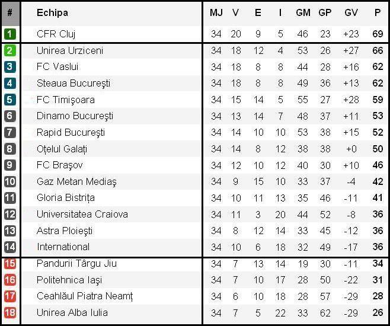Click the red position 17 badge
The height and width of the screenshot is (326, 390).
tap(9, 296)
